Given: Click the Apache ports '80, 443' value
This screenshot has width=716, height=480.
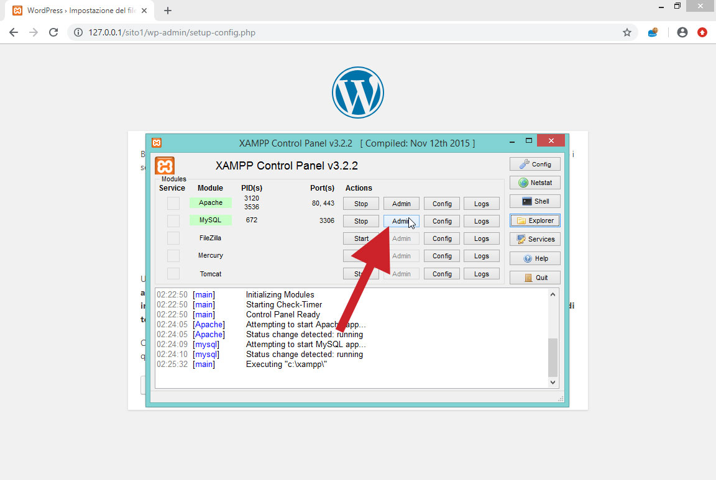Looking at the screenshot, I should [323, 203].
